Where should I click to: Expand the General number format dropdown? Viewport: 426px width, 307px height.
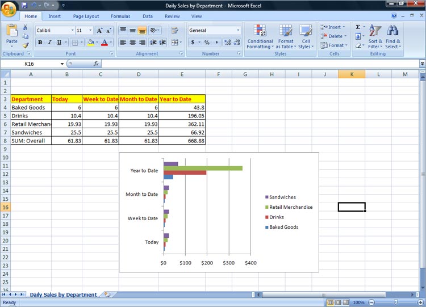coord(237,31)
